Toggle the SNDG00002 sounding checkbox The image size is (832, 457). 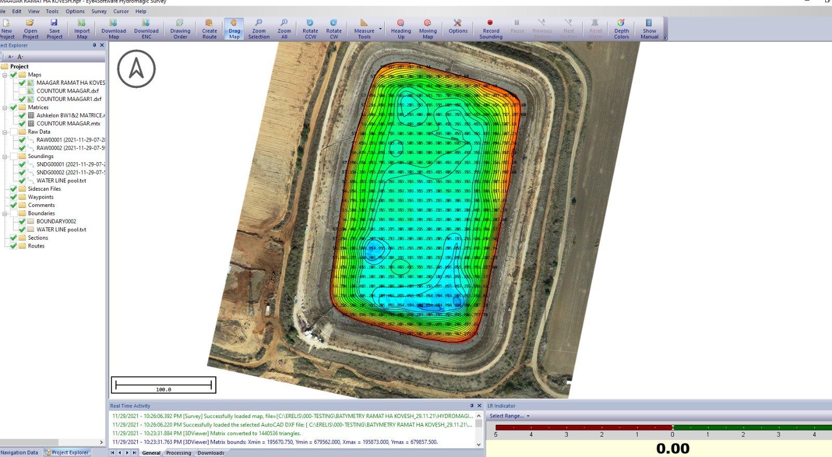(22, 173)
